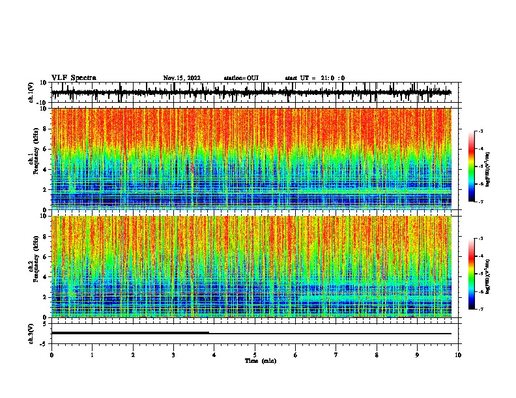This screenshot has height=398, width=516.
Task: Click time axis tick label "0"
Action: tap(51, 355)
